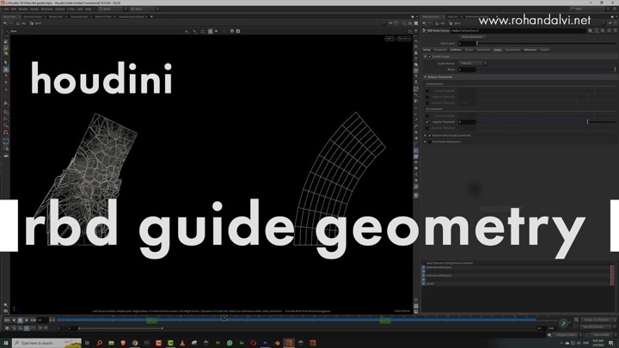Uncheck Accumulated Angular Threshold checkbox
The width and height of the screenshot is (619, 348).
point(427,122)
